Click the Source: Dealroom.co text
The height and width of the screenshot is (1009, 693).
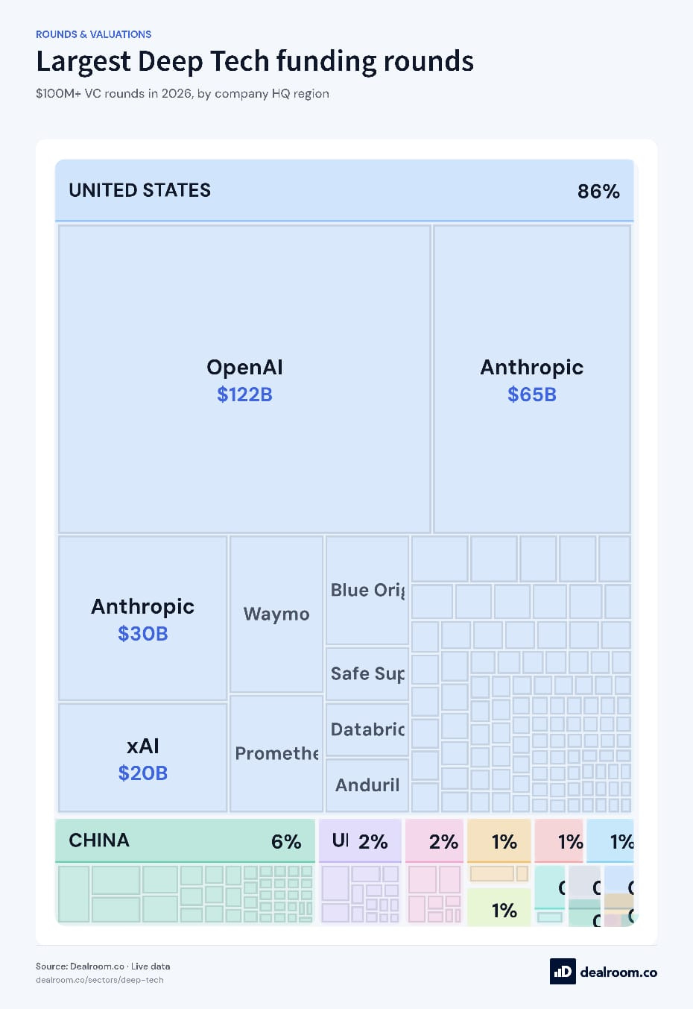[x=80, y=966]
